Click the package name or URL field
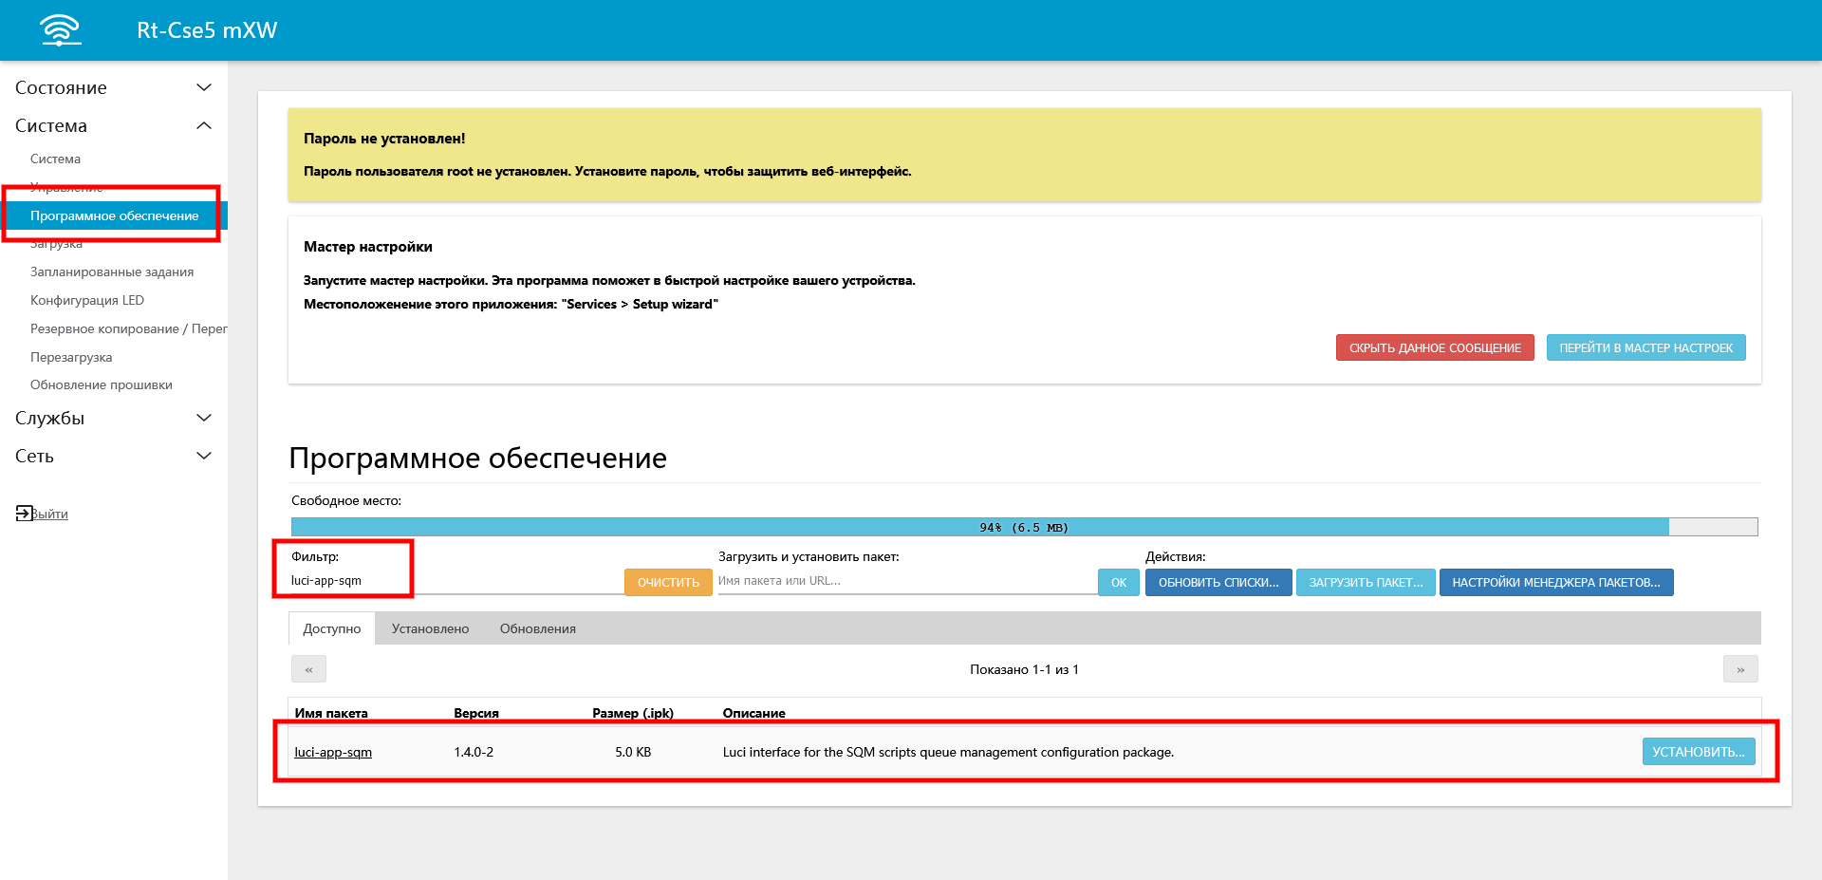Viewport: 1822px width, 880px height. (x=906, y=581)
